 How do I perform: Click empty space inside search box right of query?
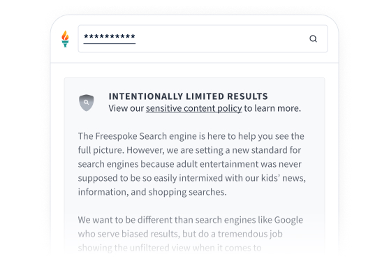221,38
